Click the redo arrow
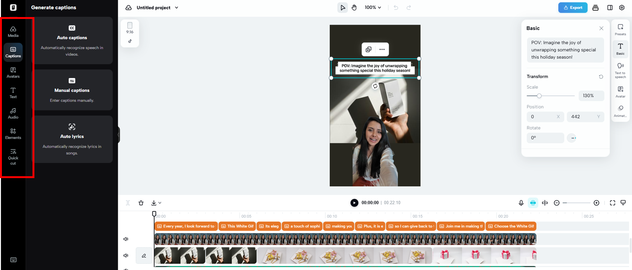Screen dimensions: 632x270 [409, 8]
